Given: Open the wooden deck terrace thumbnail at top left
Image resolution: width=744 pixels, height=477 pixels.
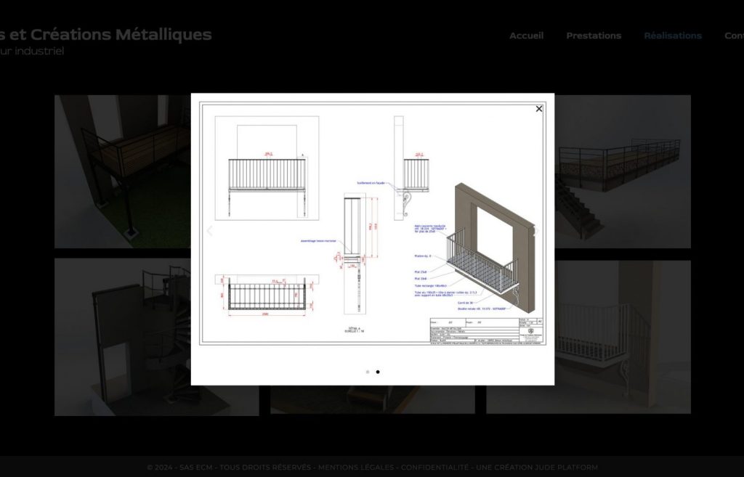Looking at the screenshot, I should (122, 171).
